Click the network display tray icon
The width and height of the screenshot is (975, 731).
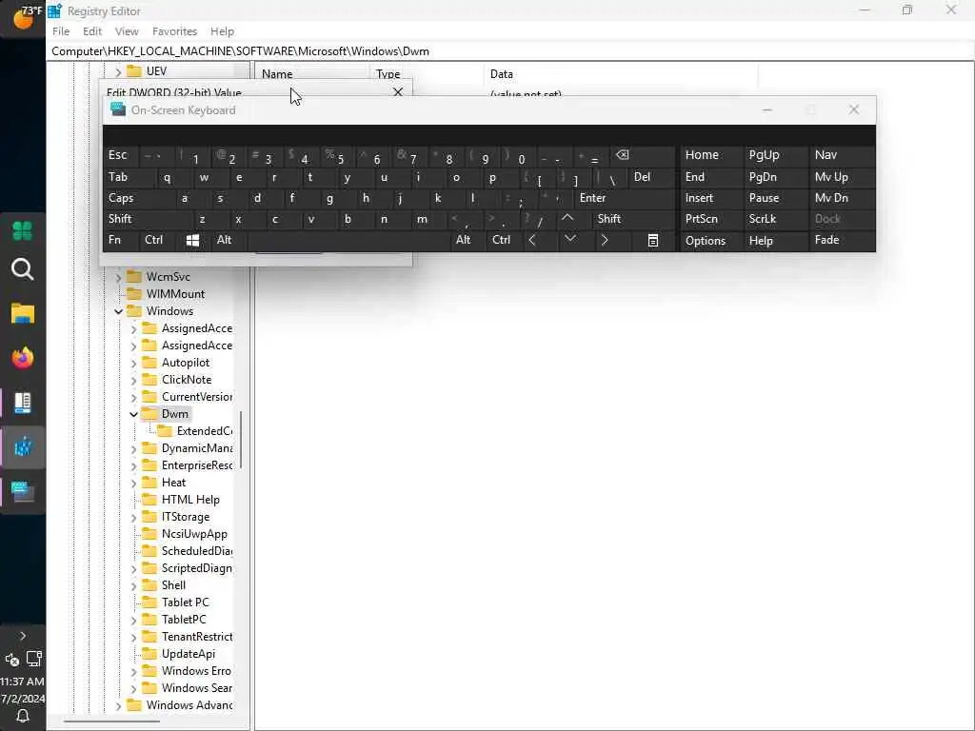[34, 659]
